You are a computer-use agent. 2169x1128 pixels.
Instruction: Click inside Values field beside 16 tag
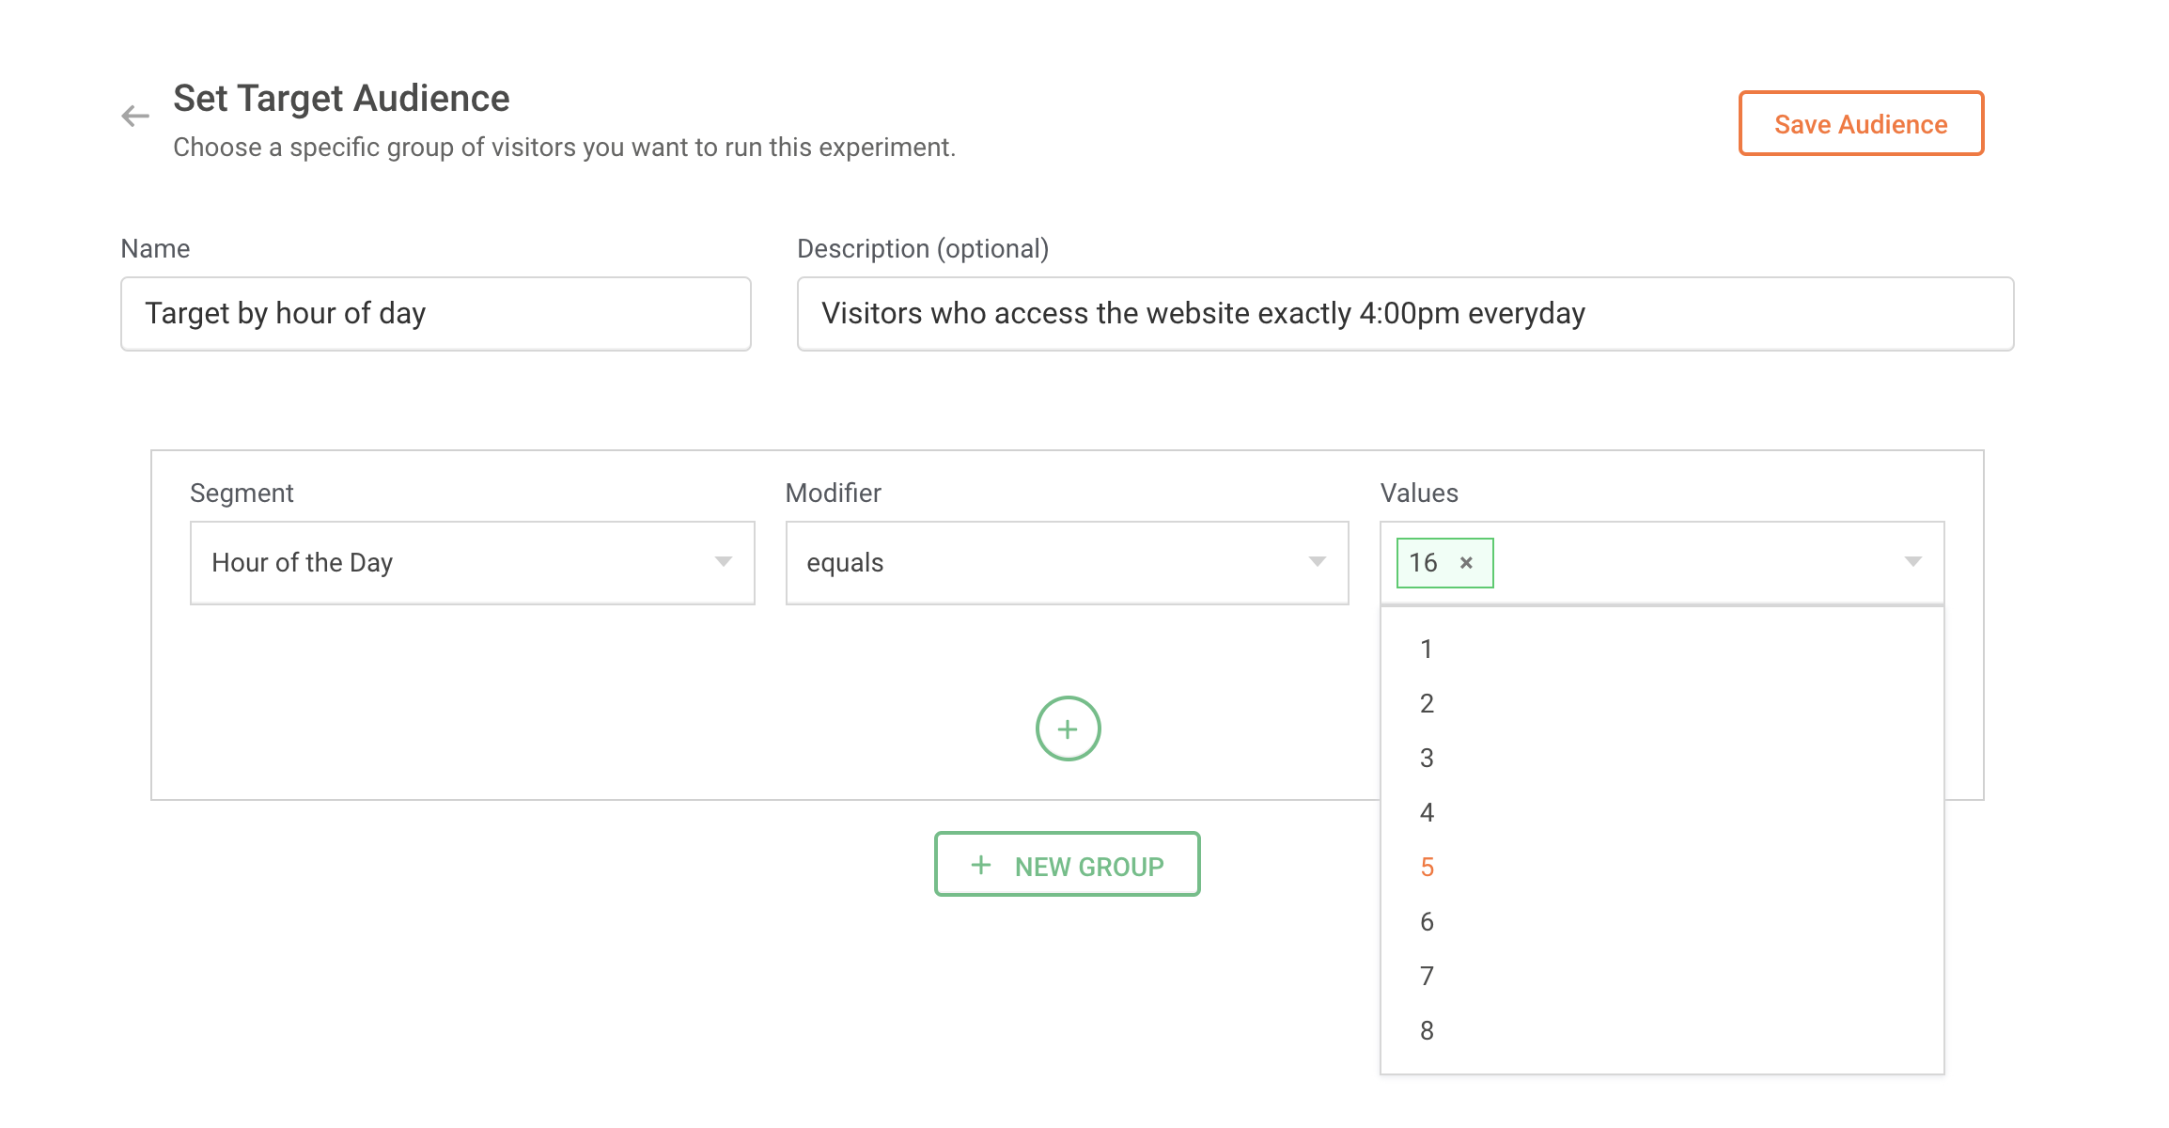point(1692,562)
